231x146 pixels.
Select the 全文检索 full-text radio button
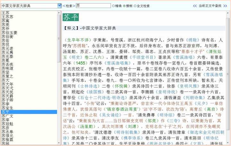135,6
